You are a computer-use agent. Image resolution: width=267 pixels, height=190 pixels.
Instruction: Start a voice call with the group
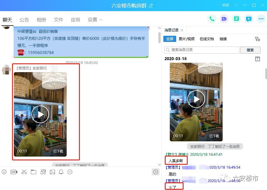212,19
